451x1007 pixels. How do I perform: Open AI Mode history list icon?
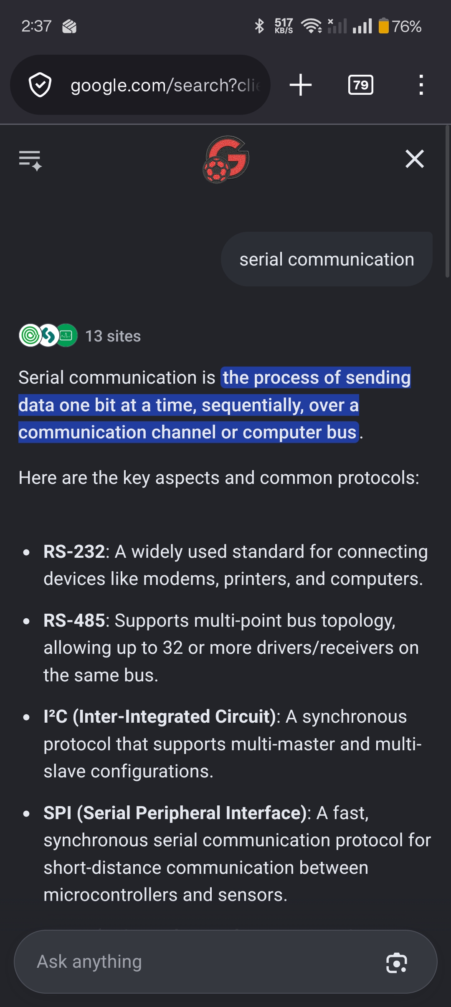(30, 160)
